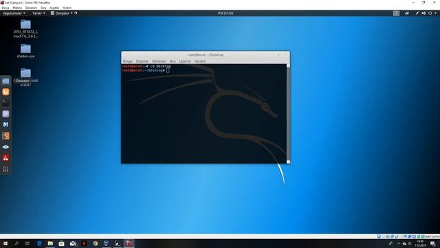
Task: Launch the orange Burp Suite dock icon
Action: click(x=5, y=92)
